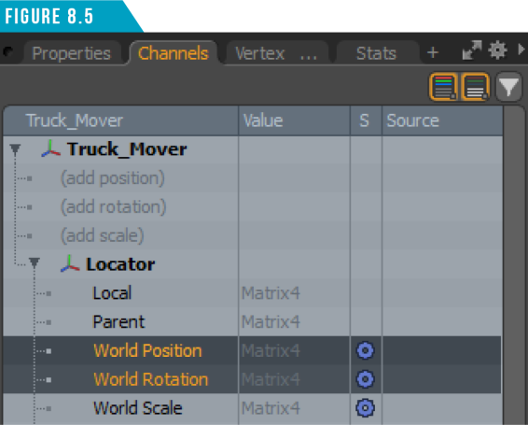Screen dimensions: 528x425
Task: Add a new tab with plus button
Action: tap(433, 52)
